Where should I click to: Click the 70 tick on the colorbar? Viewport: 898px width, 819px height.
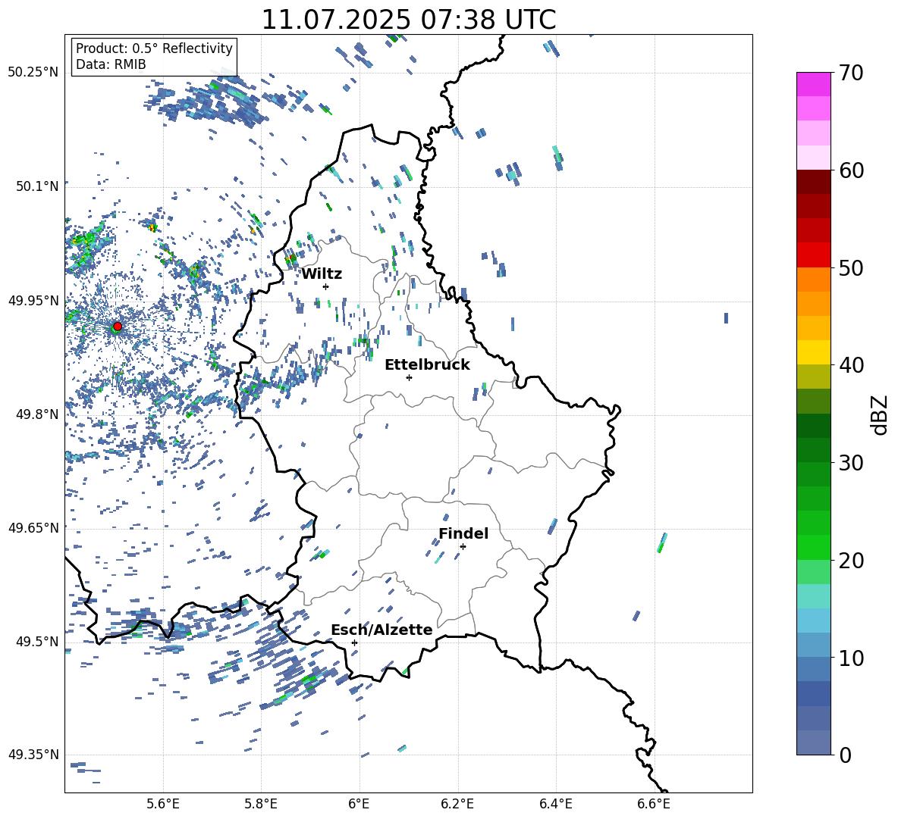pyautogui.click(x=850, y=73)
